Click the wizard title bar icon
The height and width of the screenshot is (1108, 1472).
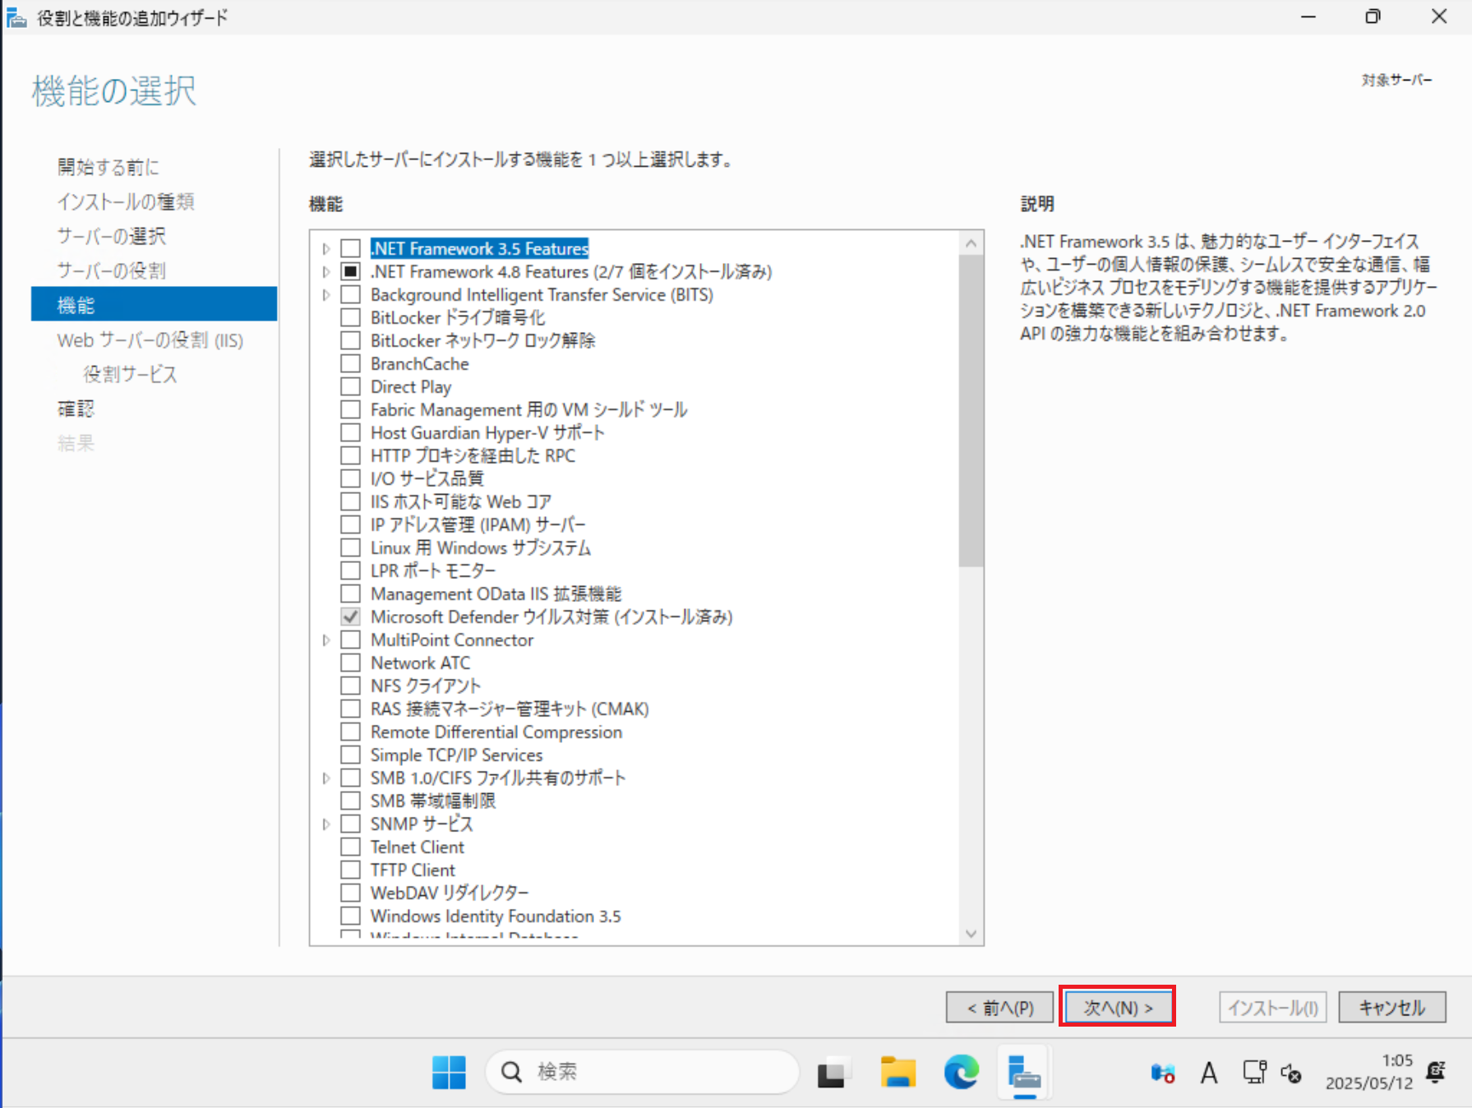(x=16, y=17)
